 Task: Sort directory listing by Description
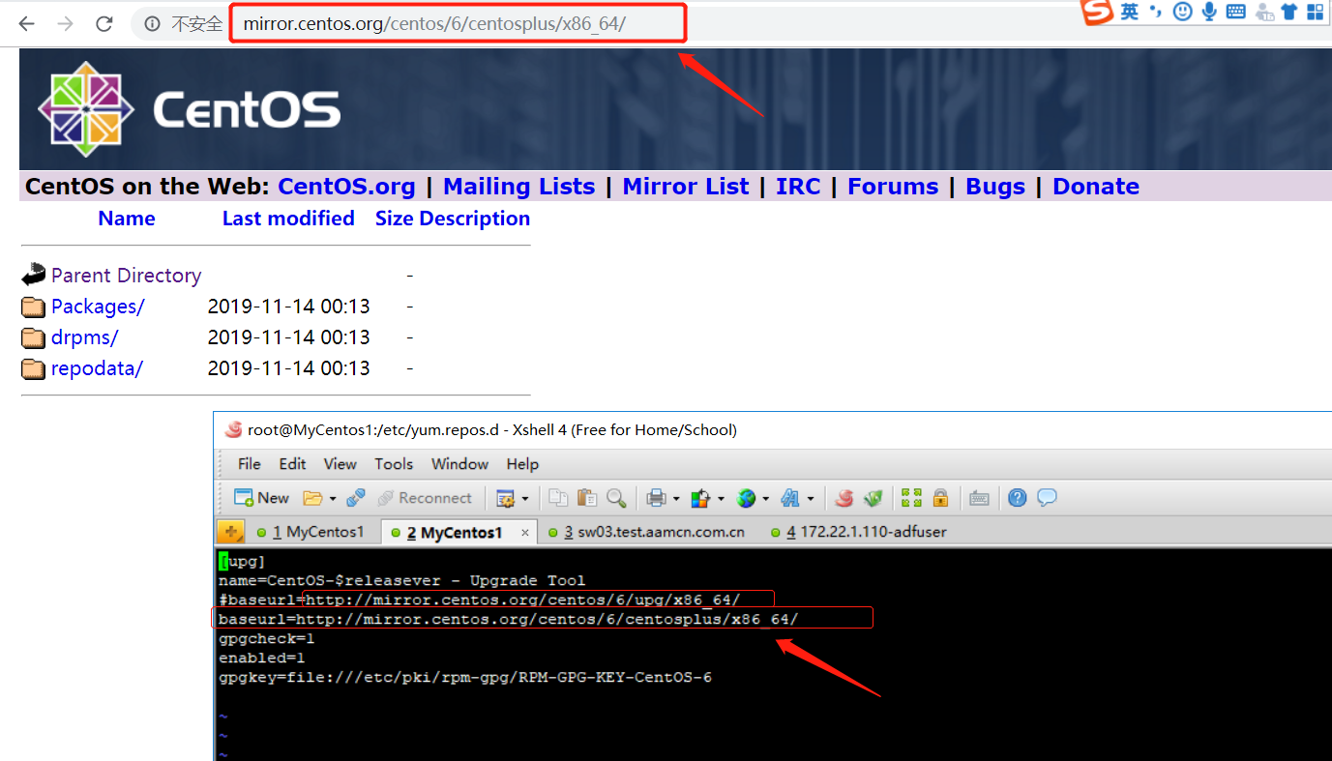click(x=473, y=219)
